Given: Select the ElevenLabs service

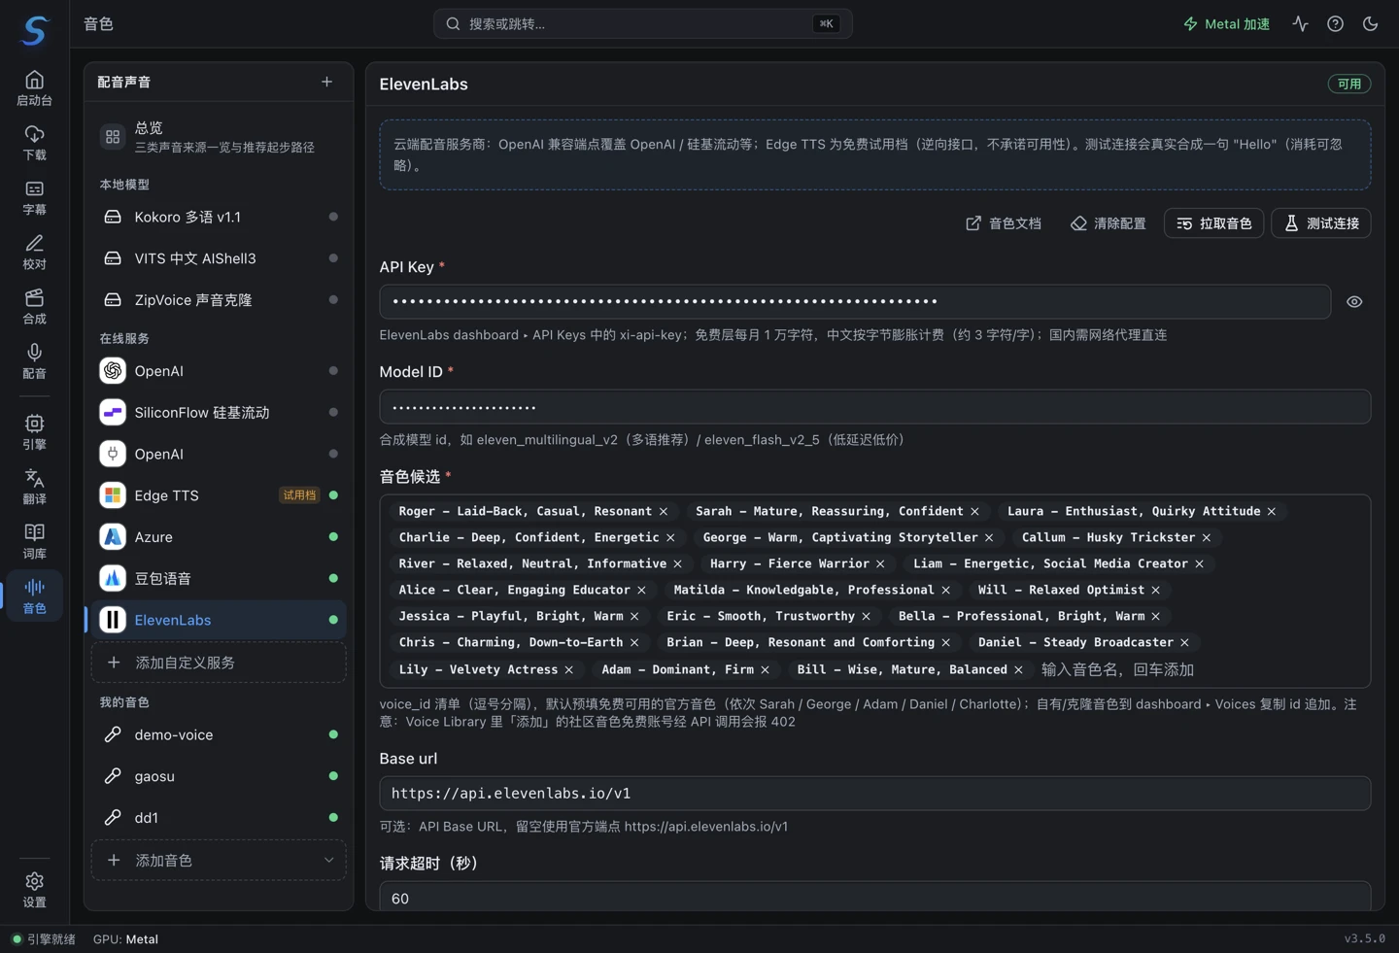Looking at the screenshot, I should coord(219,620).
